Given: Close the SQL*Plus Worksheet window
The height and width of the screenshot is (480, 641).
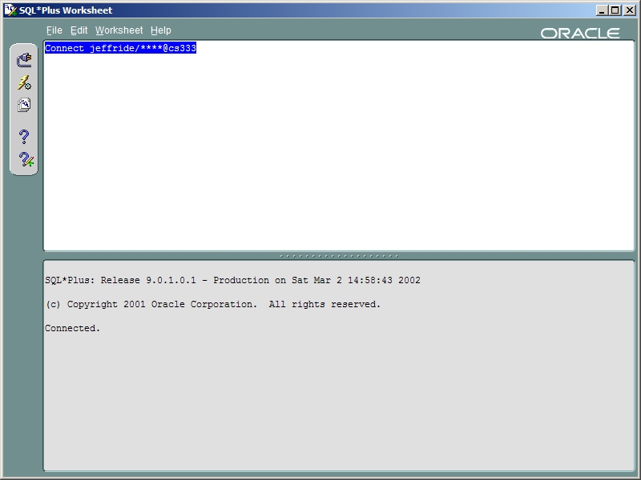Looking at the screenshot, I should point(629,10).
